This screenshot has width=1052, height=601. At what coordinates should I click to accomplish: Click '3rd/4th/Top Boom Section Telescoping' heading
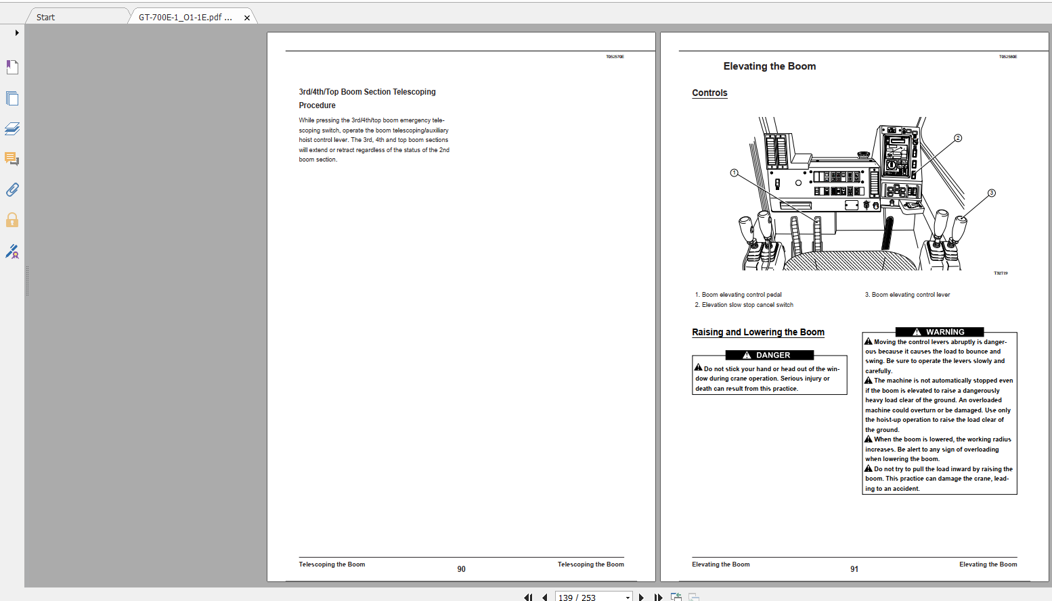click(368, 92)
